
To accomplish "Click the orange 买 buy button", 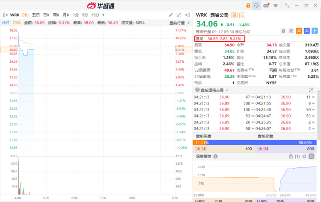I will tap(299, 31).
